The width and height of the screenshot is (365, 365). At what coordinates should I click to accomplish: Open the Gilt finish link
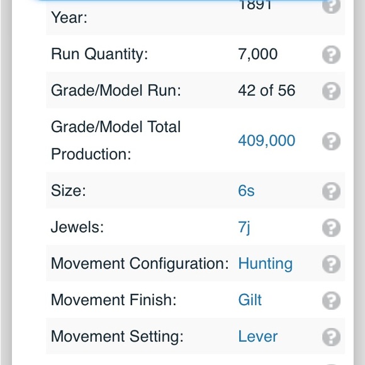pyautogui.click(x=250, y=300)
